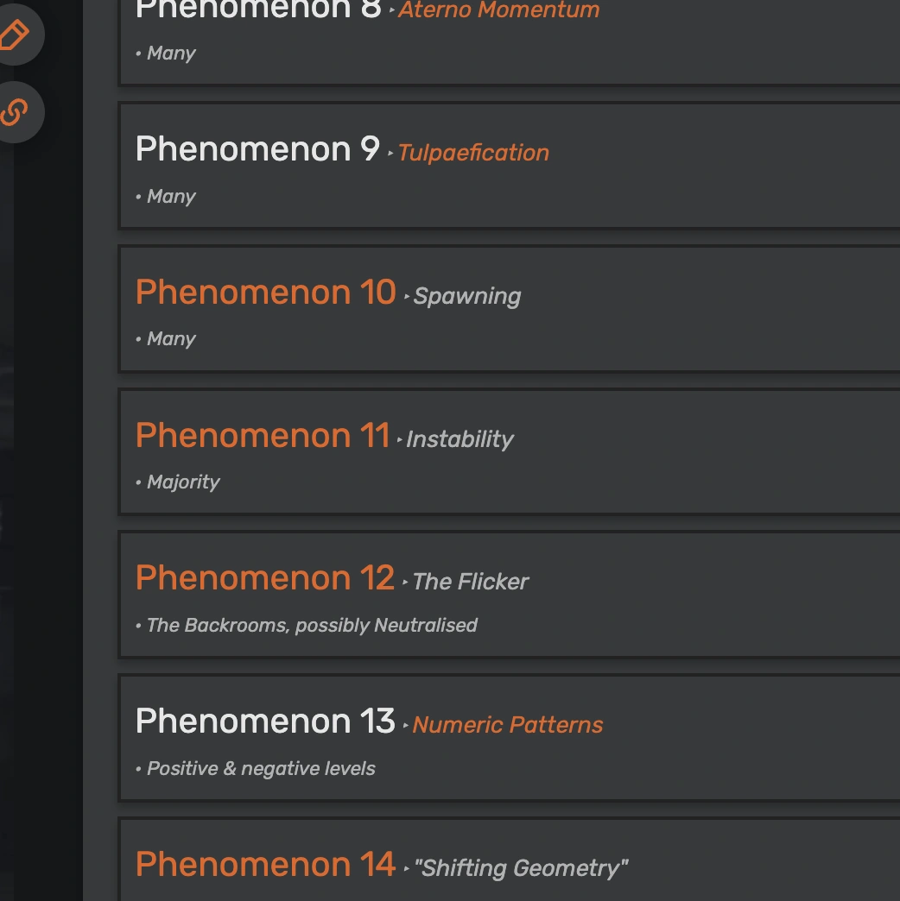Open the Tulpaefication link
Viewport: 900px width, 901px height.
(x=472, y=153)
